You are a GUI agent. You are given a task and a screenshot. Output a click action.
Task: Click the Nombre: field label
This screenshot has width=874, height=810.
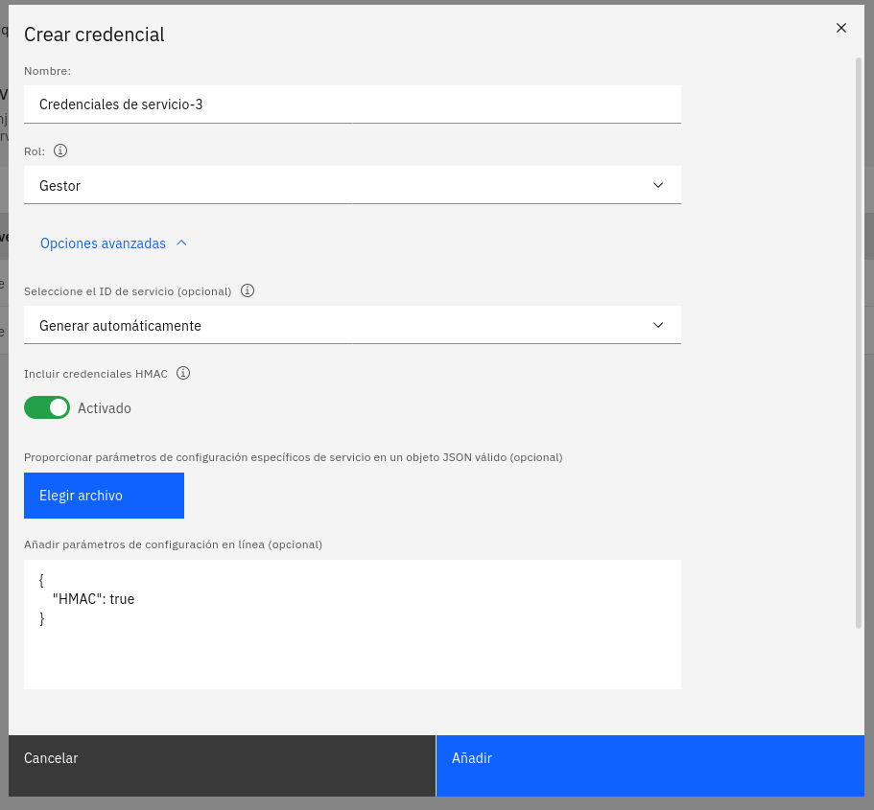point(47,71)
